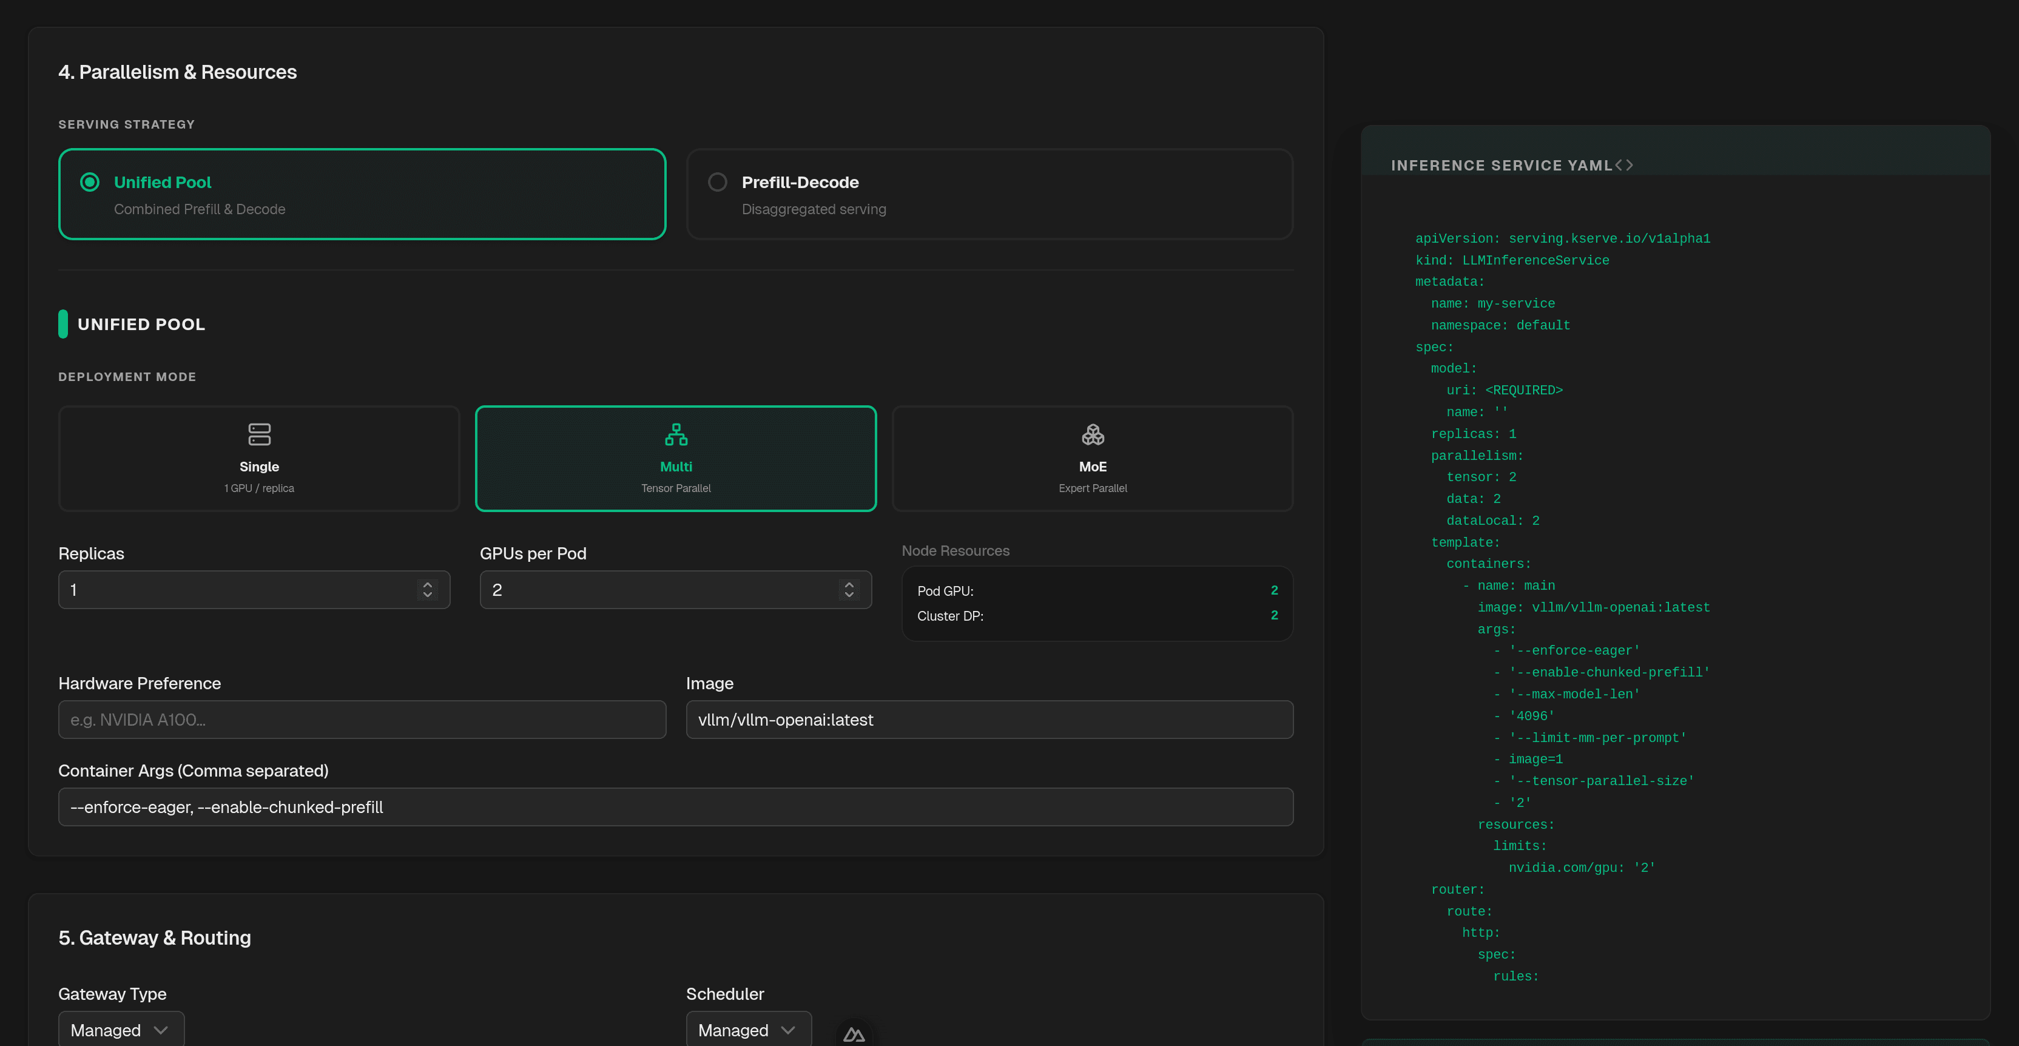Select the Unified Pool serving strategy radio

pos(90,182)
